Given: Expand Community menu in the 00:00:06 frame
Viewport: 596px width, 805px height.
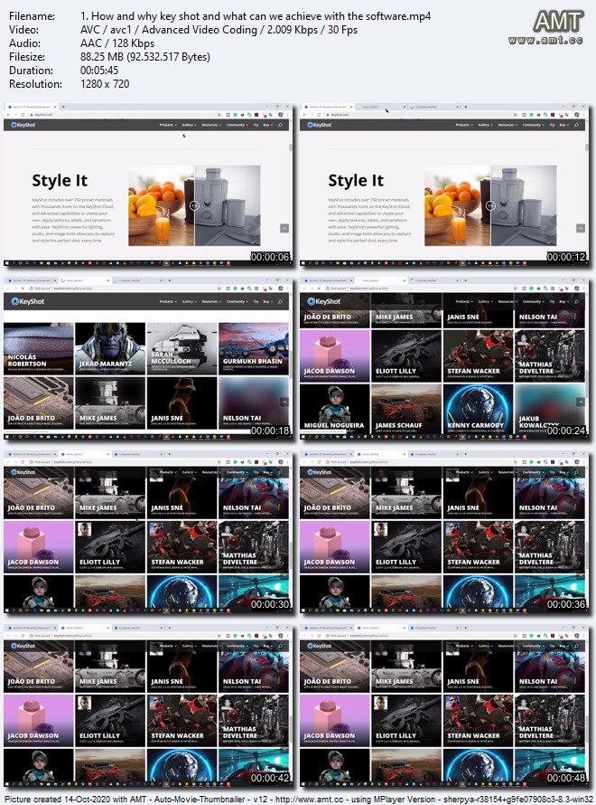Looking at the screenshot, I should pos(237,125).
